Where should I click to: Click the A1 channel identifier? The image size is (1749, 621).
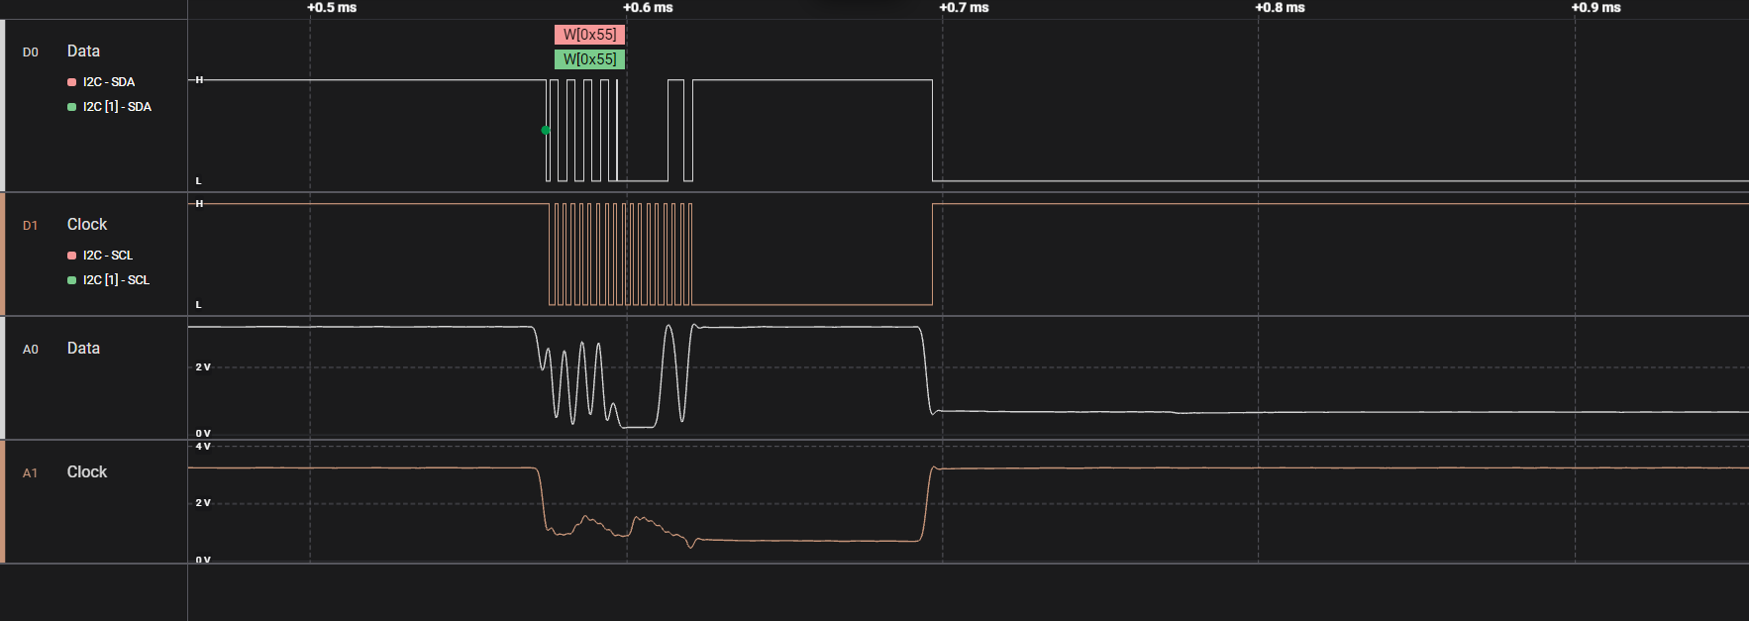(x=31, y=473)
